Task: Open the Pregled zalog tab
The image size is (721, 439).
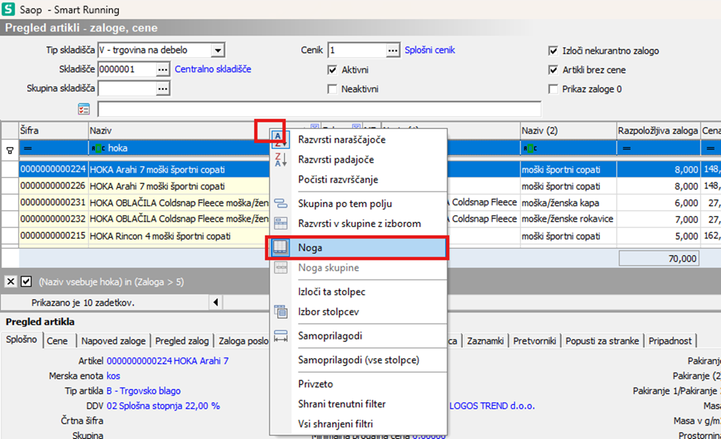Action: 182,341
